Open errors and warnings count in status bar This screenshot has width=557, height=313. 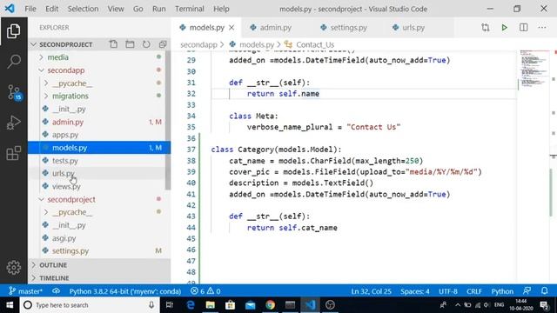coord(205,291)
